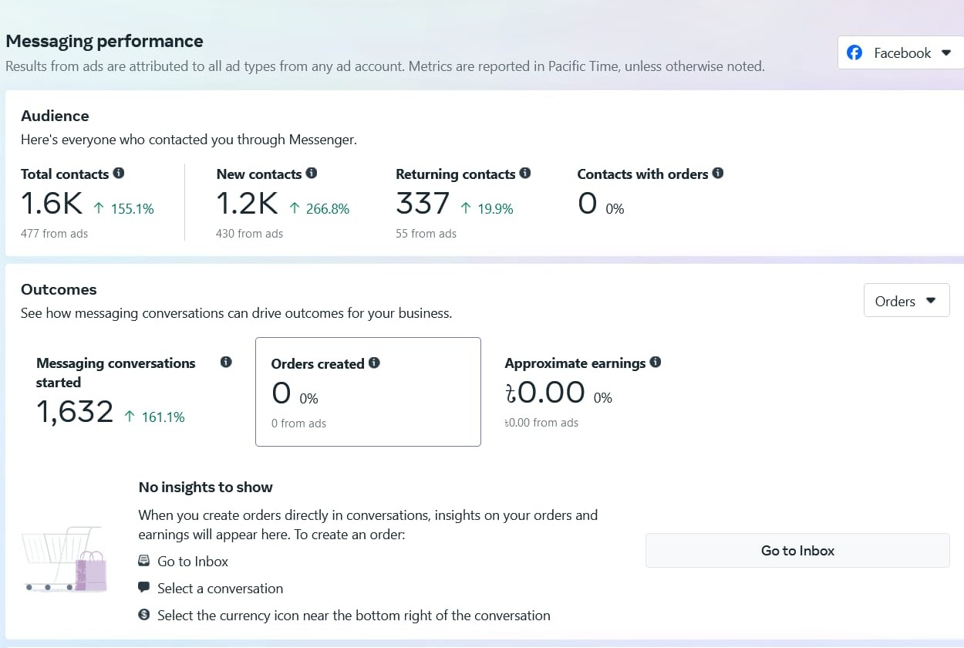Click the 337 Returning contacts value
Image resolution: width=964 pixels, height=648 pixels.
tap(422, 204)
